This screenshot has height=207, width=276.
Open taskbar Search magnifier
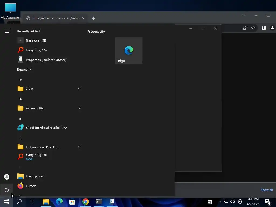tap(19, 202)
